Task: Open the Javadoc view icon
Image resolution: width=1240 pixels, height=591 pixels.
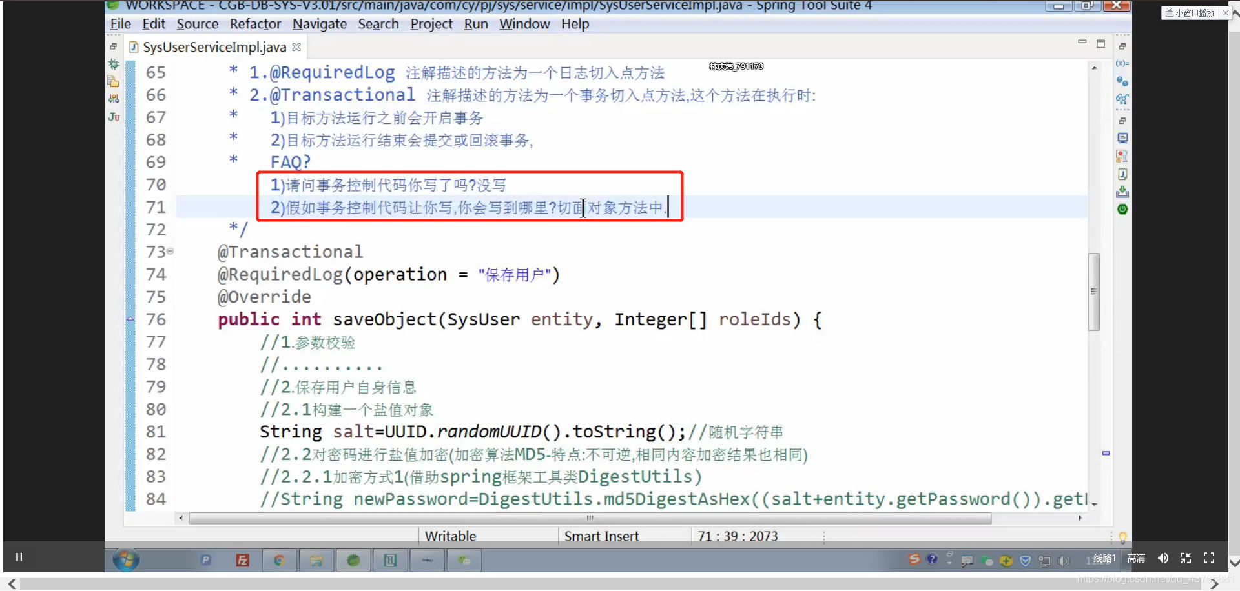Action: (x=1122, y=174)
